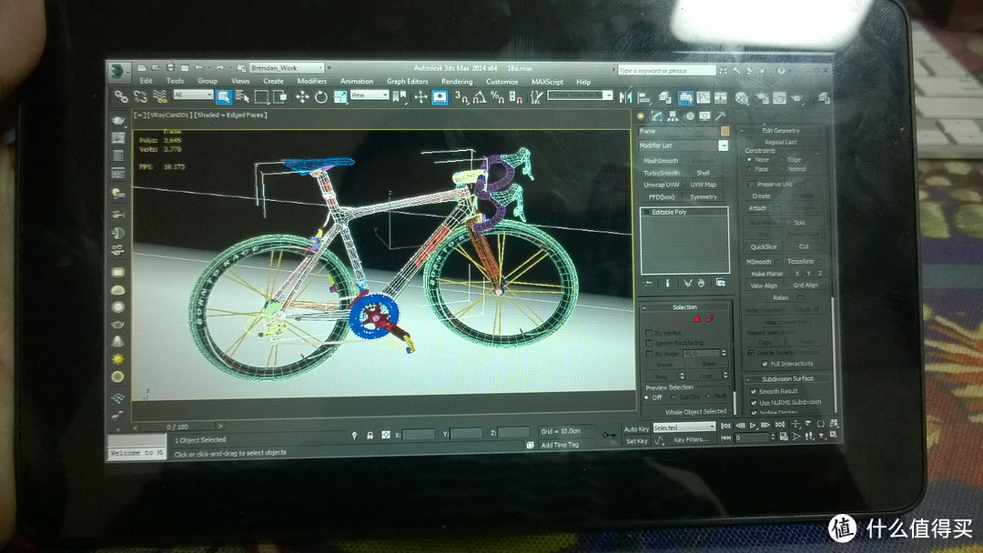Viewport: 983px width, 553px height.
Task: Go to the End frame button
Action: coord(780,426)
